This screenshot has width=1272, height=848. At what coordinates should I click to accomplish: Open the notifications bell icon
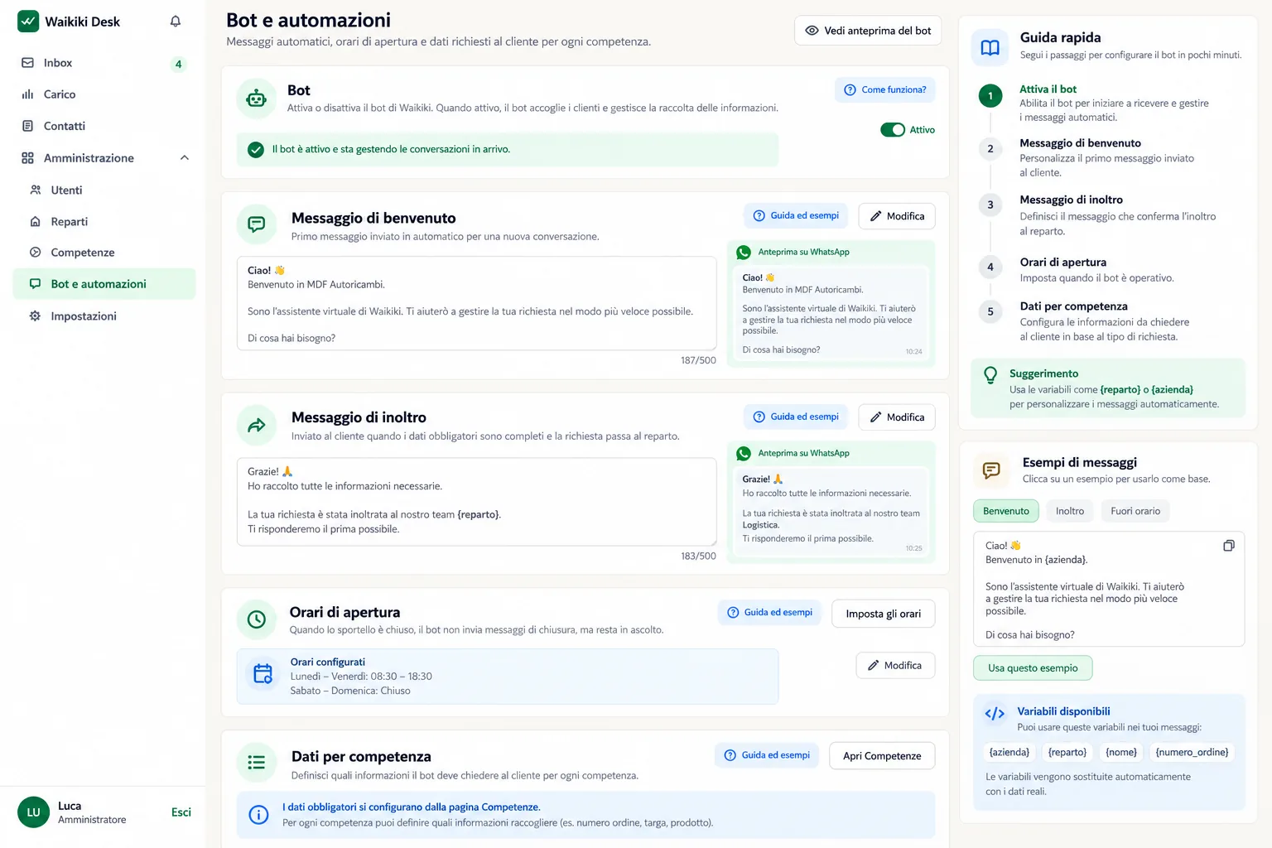click(x=176, y=22)
